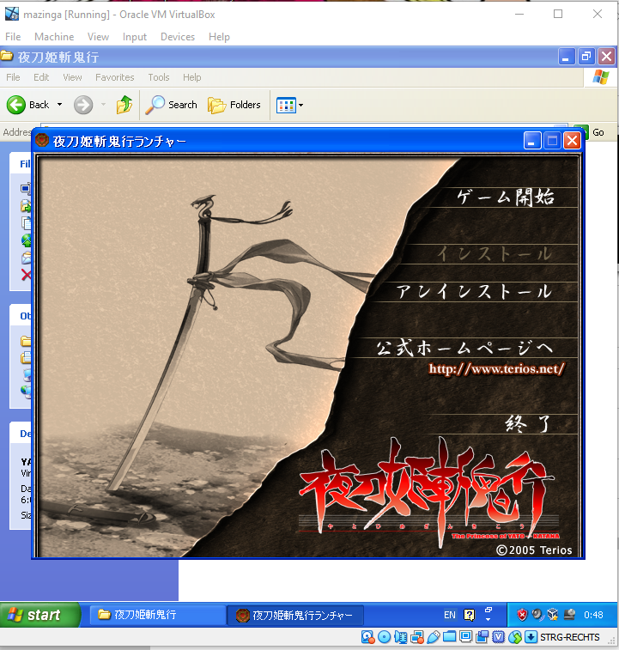The height and width of the screenshot is (650, 619).
Task: Click the VirtualBox Guest Additions tray icon
Action: 553,614
